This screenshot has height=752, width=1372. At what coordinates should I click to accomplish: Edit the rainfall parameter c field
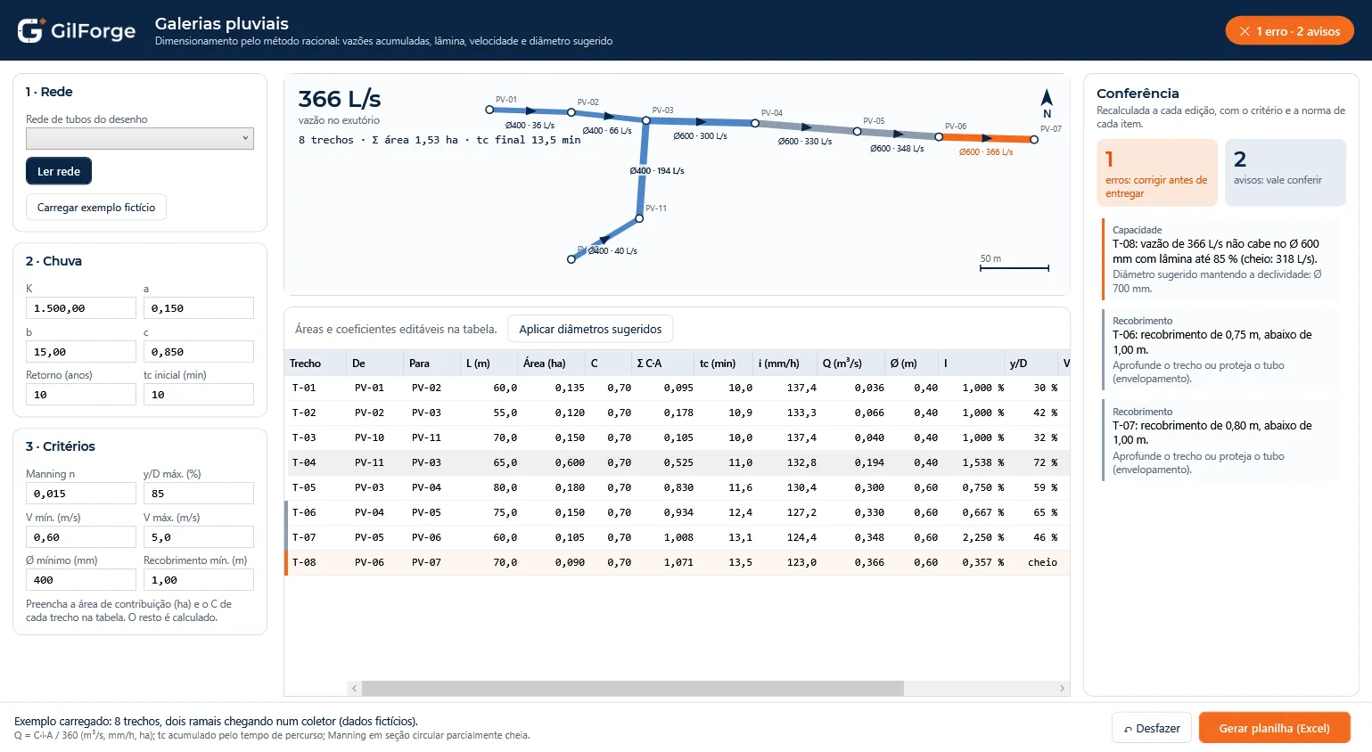199,352
